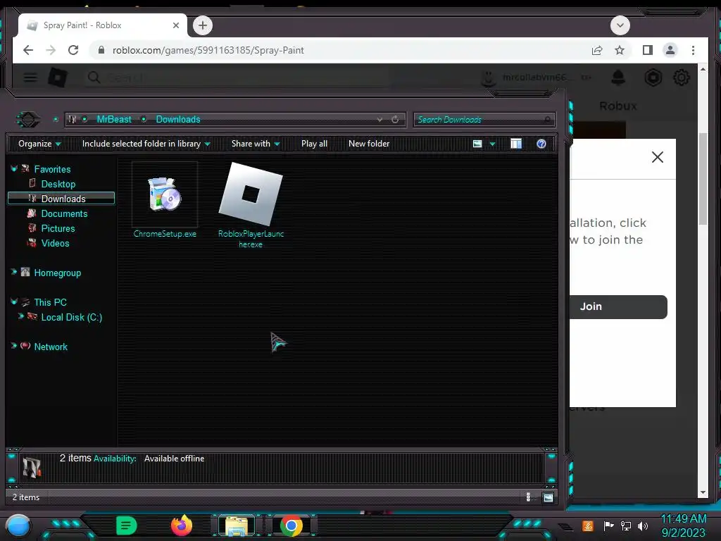Screen dimensions: 721x541
Task: Open Pictures in navigation pane
Action: click(58, 229)
